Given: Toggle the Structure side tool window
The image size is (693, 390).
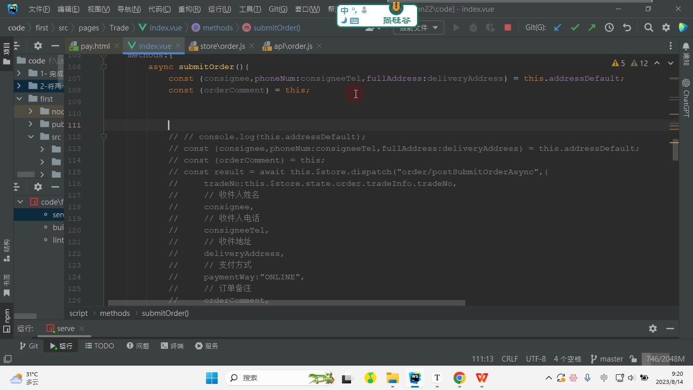Looking at the screenshot, I should click(7, 251).
